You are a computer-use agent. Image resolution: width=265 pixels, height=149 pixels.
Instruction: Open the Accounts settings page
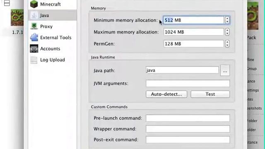(x=50, y=49)
